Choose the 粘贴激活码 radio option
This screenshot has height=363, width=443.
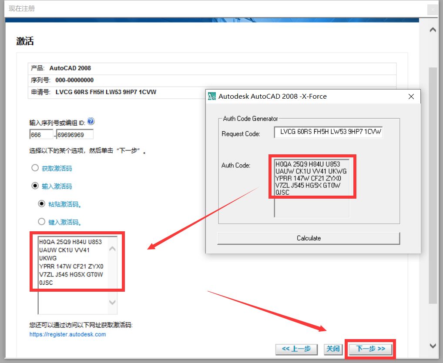tap(41, 204)
